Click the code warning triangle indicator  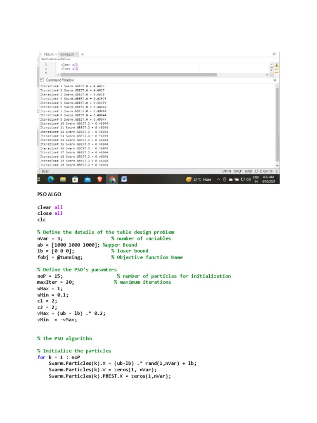tap(277, 65)
